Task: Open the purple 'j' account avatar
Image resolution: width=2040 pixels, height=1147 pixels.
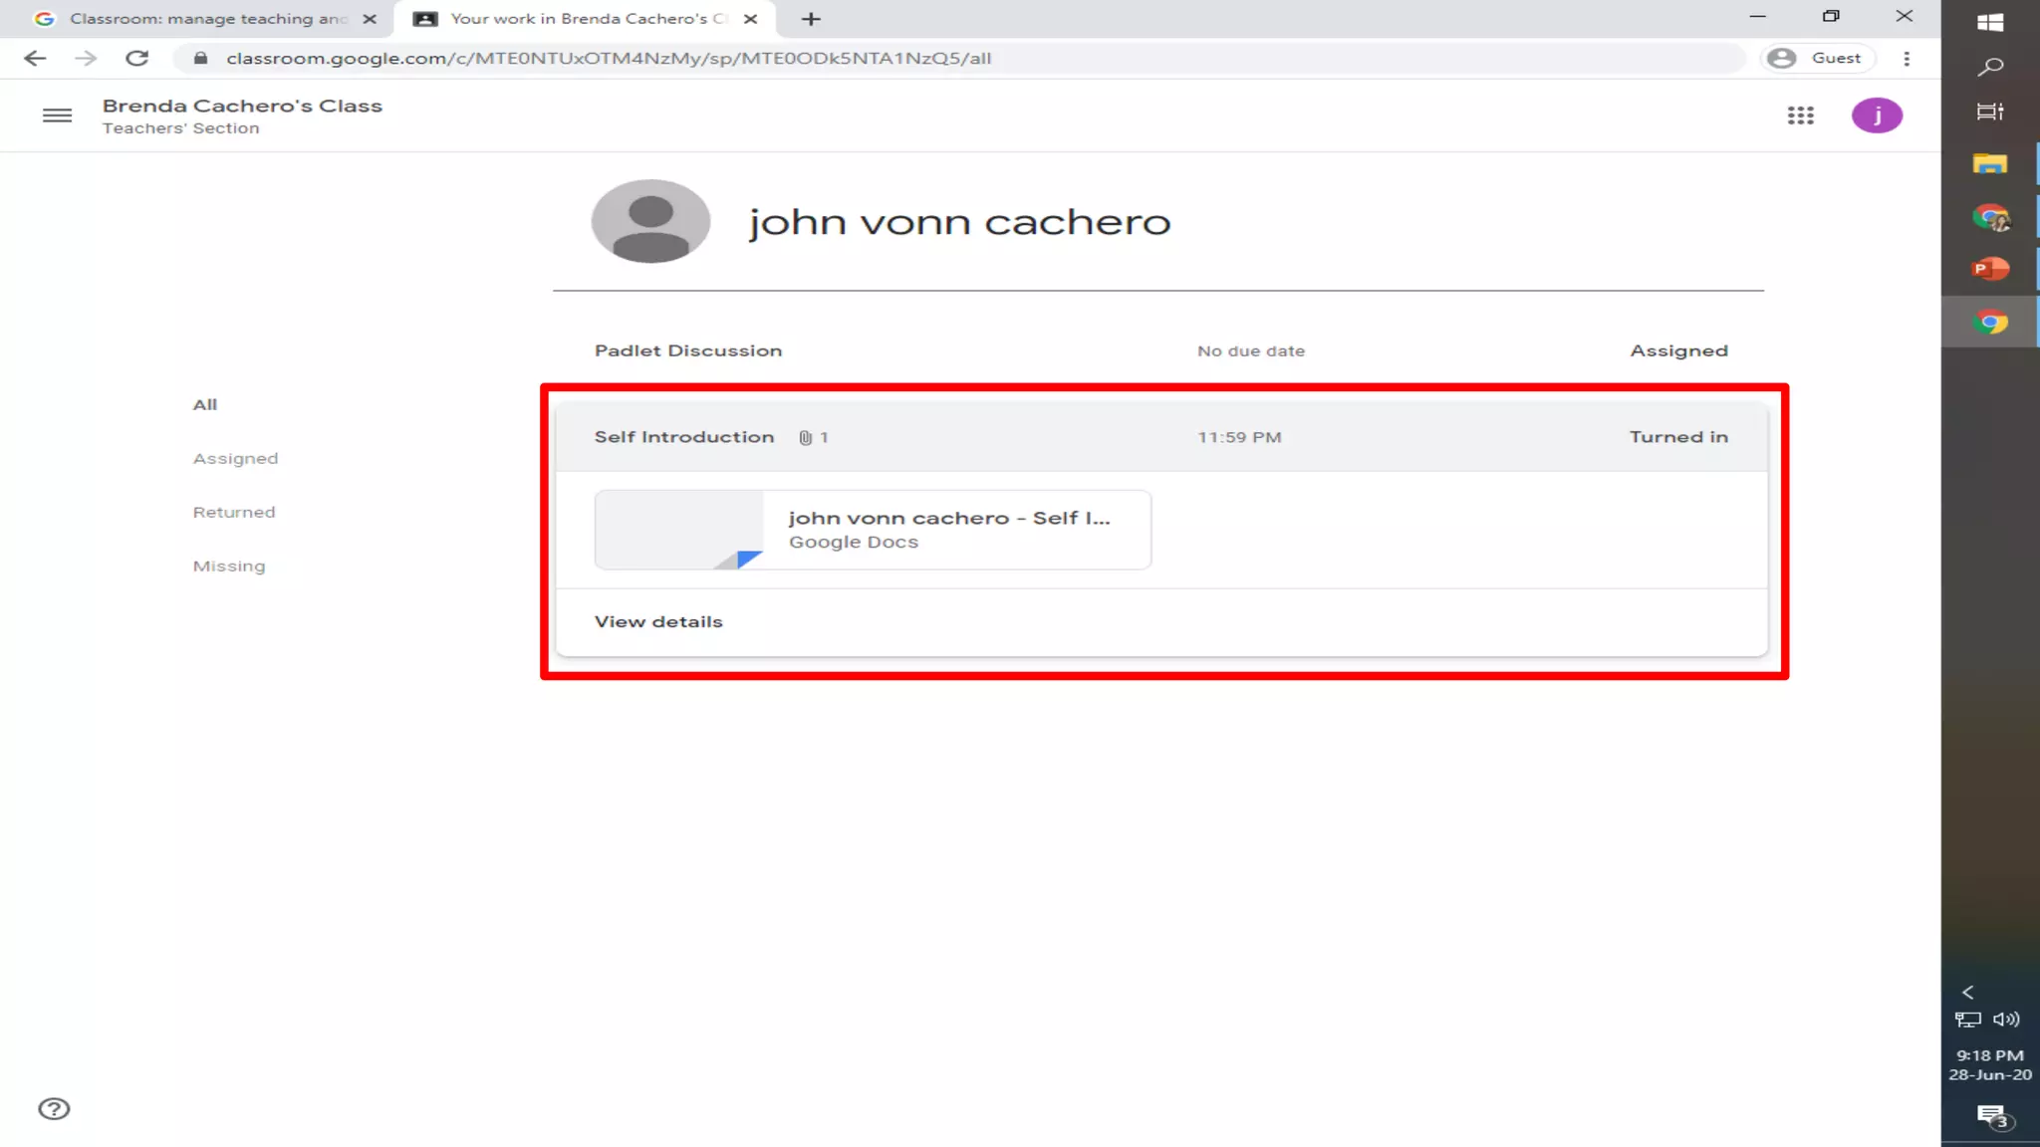Action: pyautogui.click(x=1877, y=115)
